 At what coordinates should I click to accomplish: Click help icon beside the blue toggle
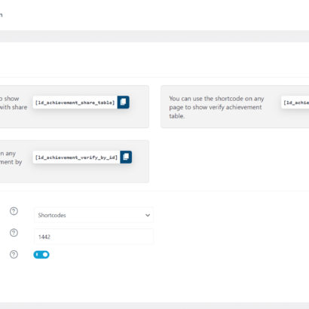(14, 255)
